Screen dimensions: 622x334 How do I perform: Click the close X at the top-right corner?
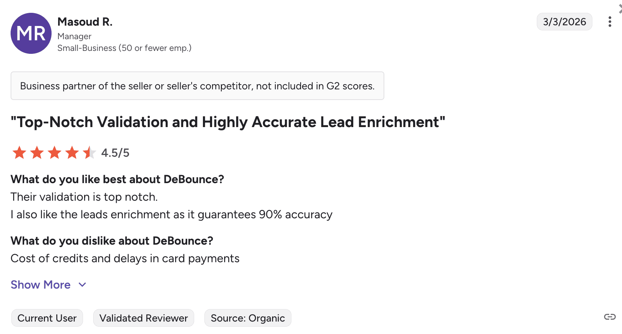click(x=620, y=9)
